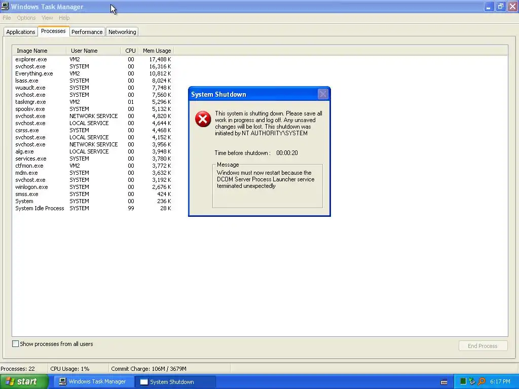Sort by Image Name column header
The image size is (519, 389).
tap(40, 51)
